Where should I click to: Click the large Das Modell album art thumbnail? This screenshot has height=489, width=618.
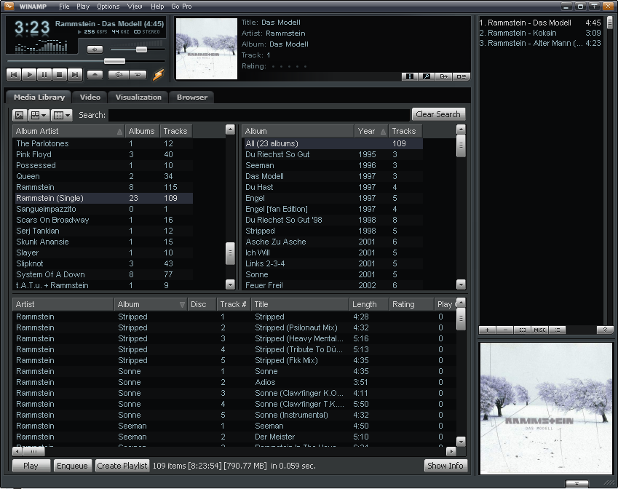click(546, 408)
